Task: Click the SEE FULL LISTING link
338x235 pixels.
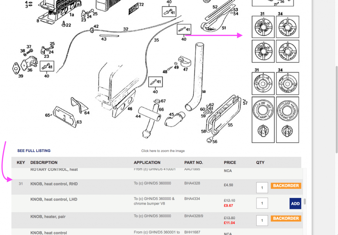Action: 34,151
